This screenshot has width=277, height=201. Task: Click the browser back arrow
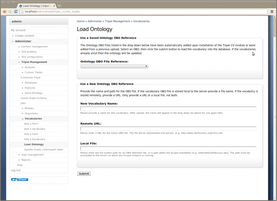coord(5,11)
